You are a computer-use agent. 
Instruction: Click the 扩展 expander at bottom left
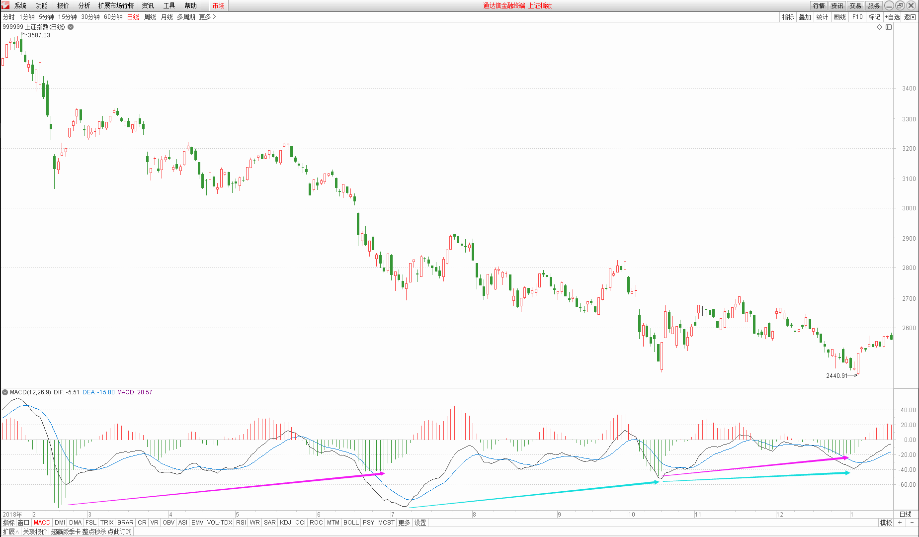pyautogui.click(x=10, y=532)
